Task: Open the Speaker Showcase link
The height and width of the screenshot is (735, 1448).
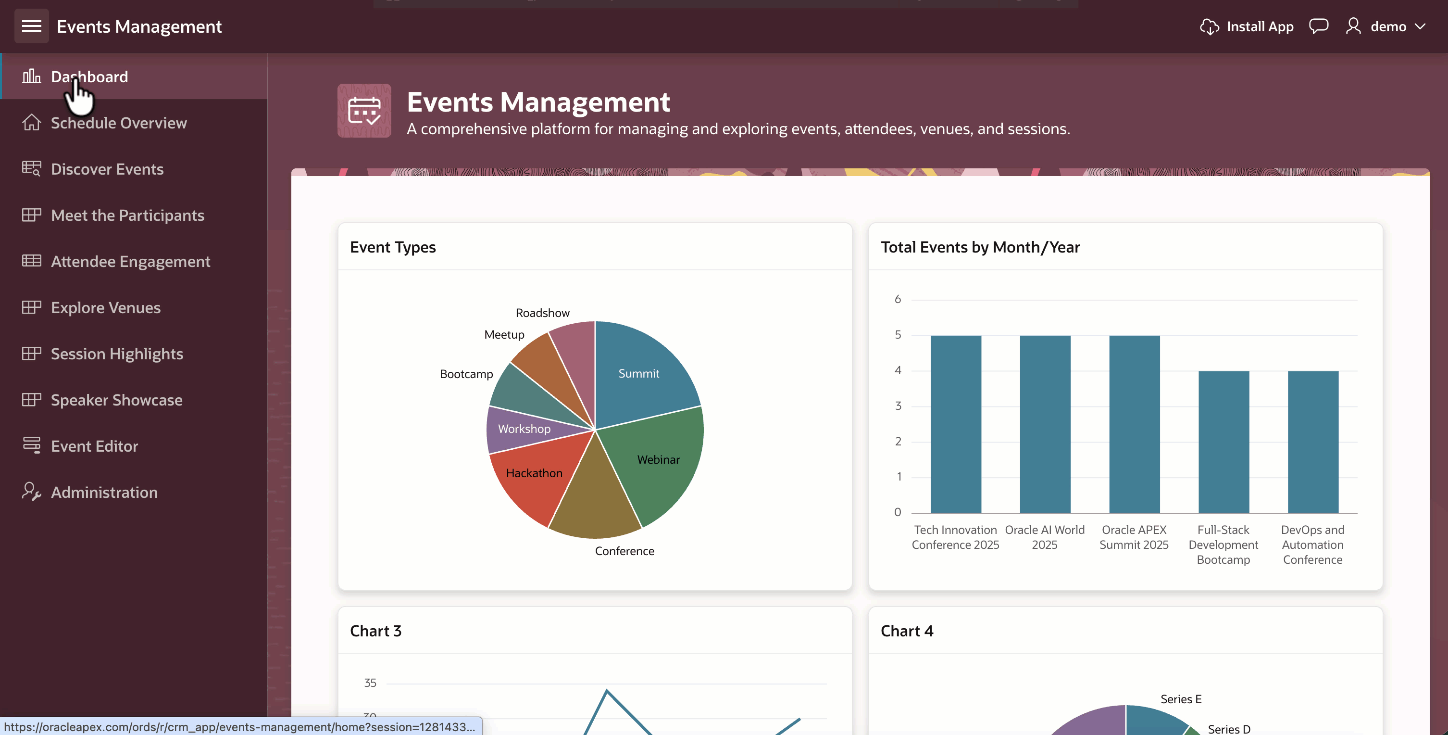Action: click(116, 399)
